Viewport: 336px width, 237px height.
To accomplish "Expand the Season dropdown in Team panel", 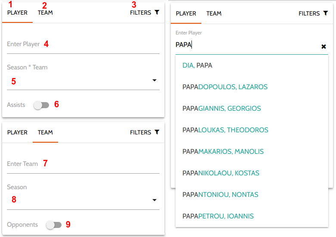I will pyautogui.click(x=154, y=200).
